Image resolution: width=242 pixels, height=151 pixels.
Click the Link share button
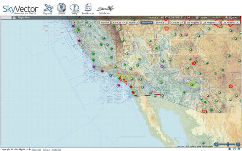pyautogui.click(x=216, y=17)
